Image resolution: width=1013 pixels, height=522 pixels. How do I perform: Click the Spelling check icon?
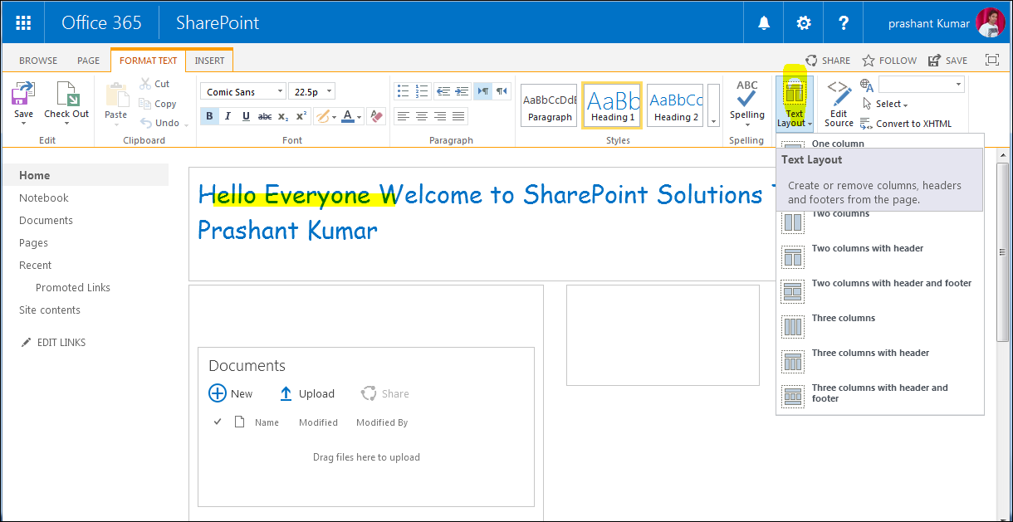click(747, 95)
